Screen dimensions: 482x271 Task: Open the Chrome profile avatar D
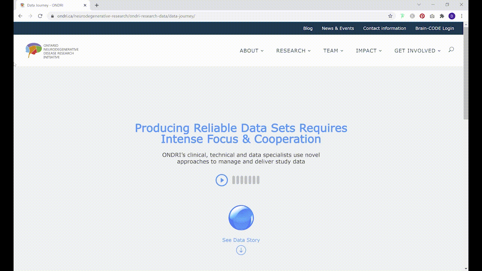452,16
